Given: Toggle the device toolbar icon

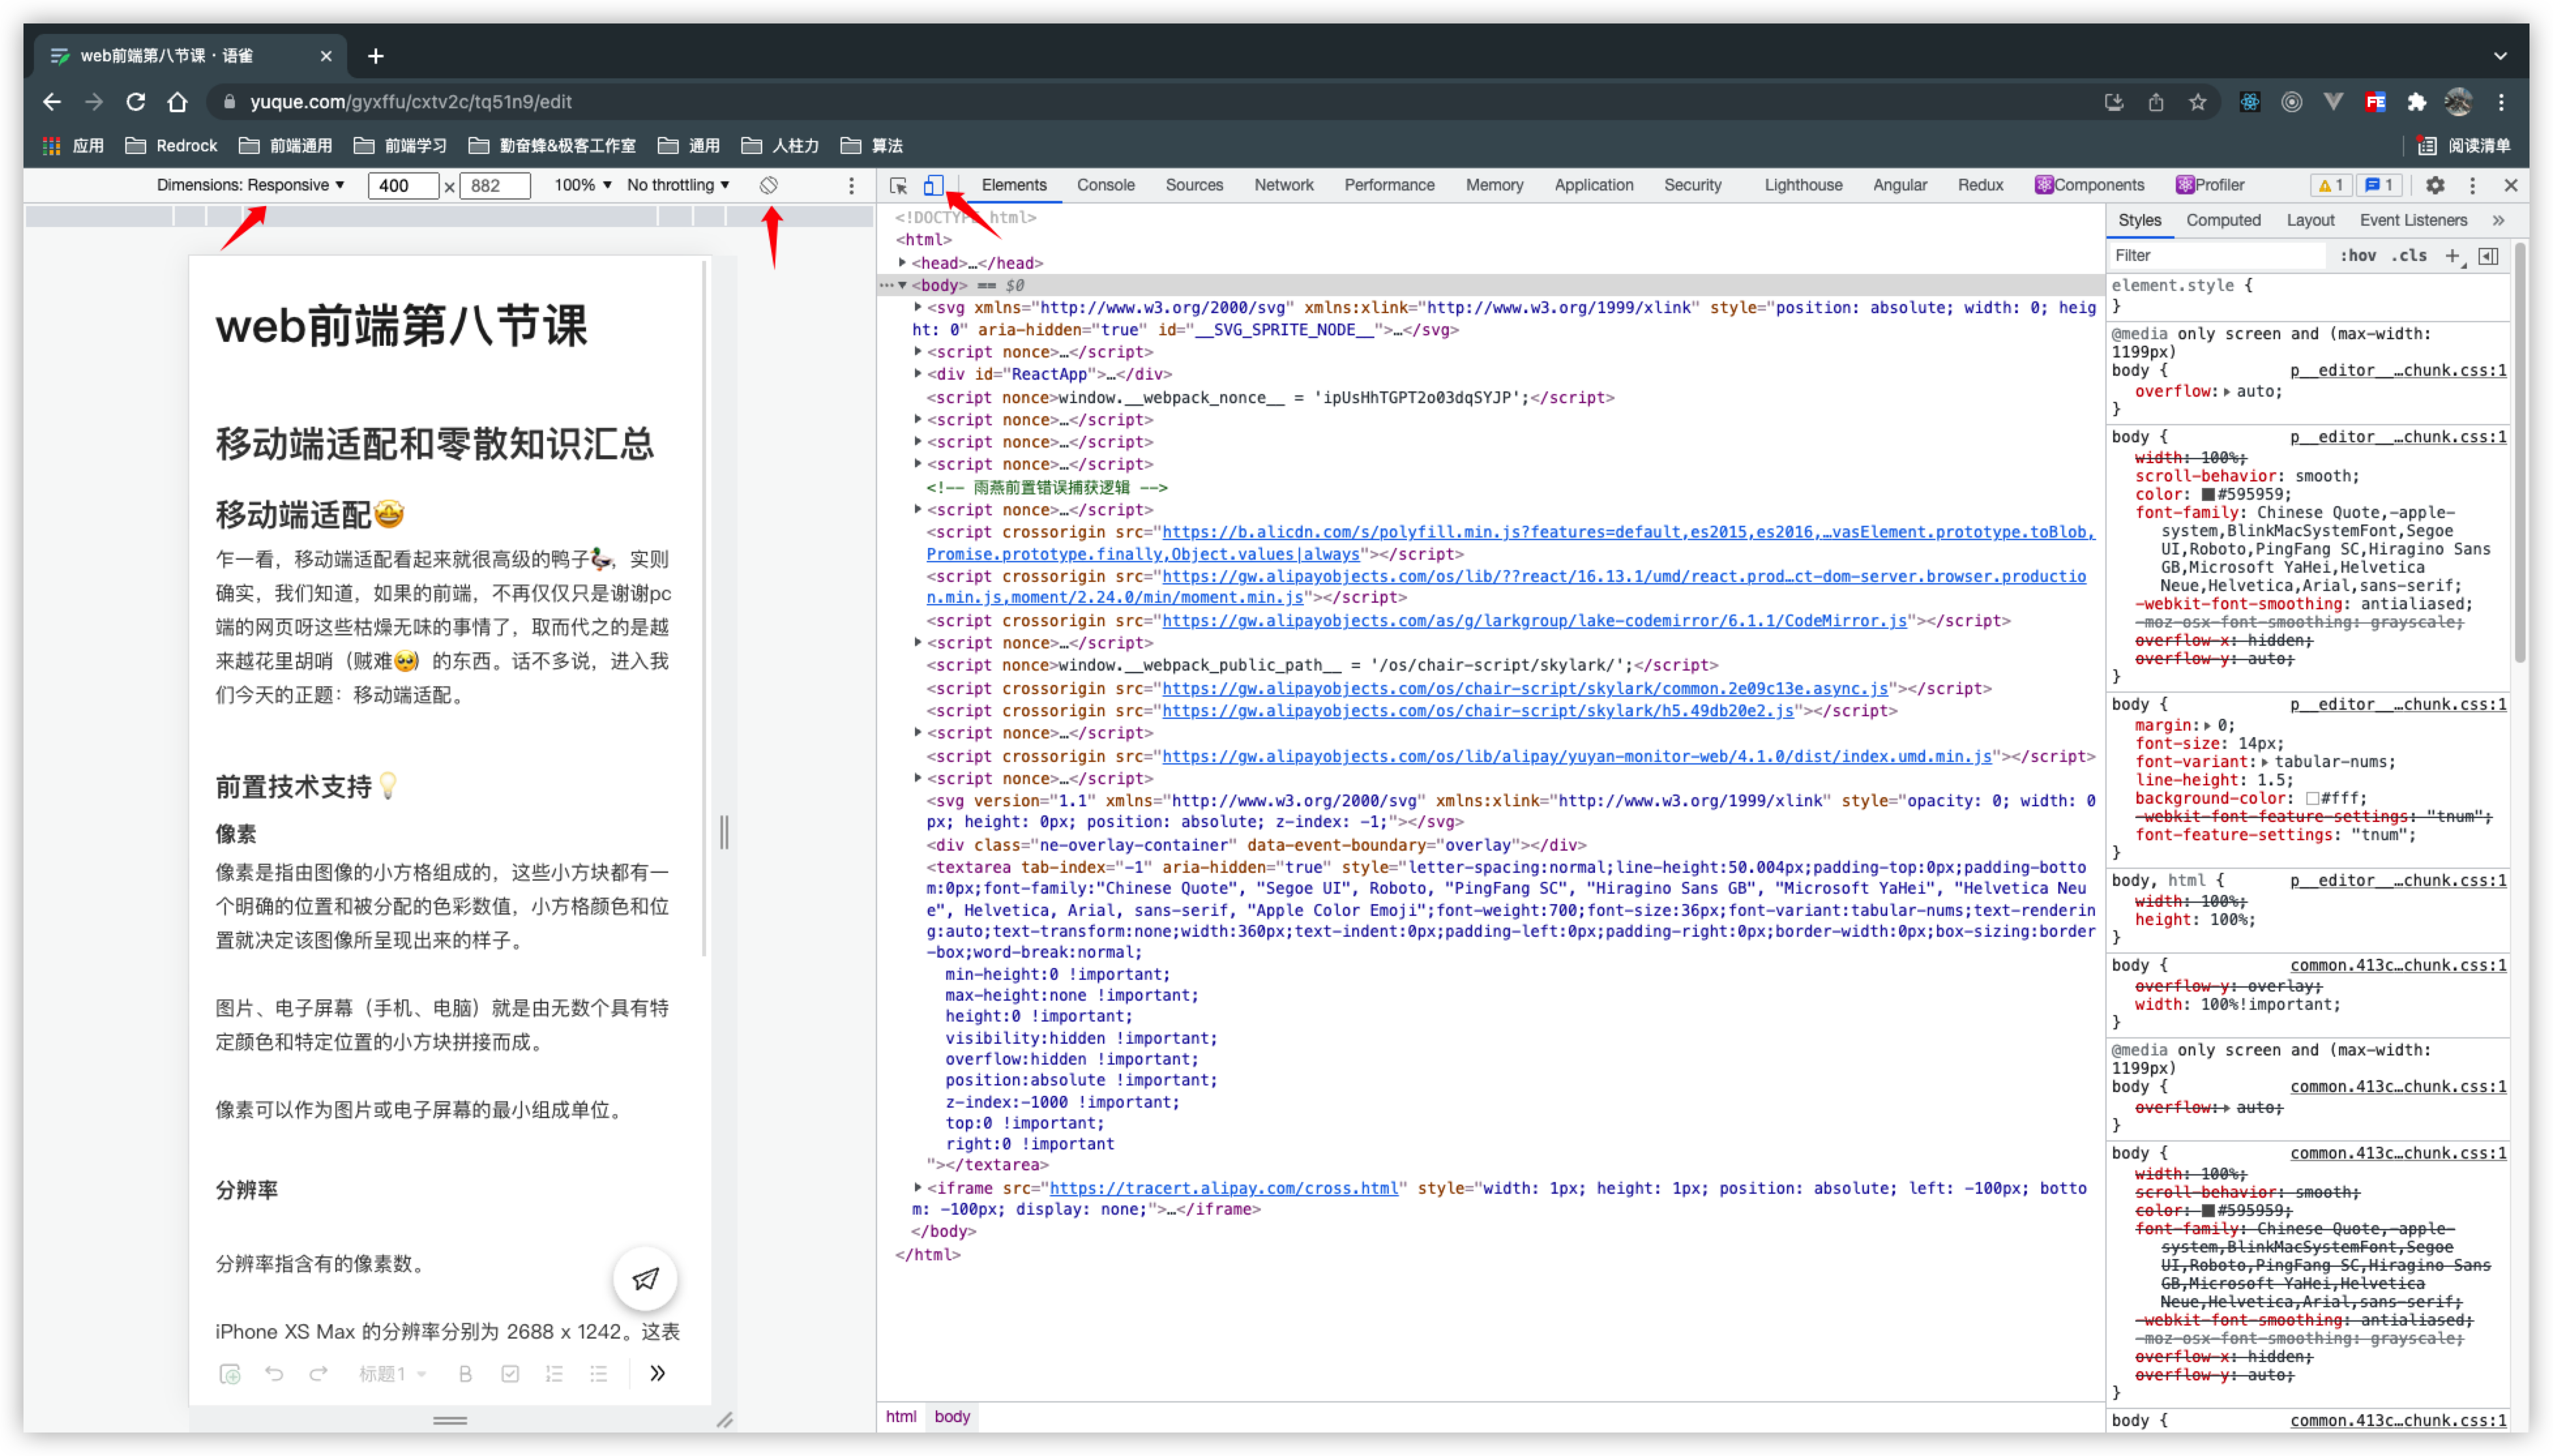Looking at the screenshot, I should click(933, 185).
